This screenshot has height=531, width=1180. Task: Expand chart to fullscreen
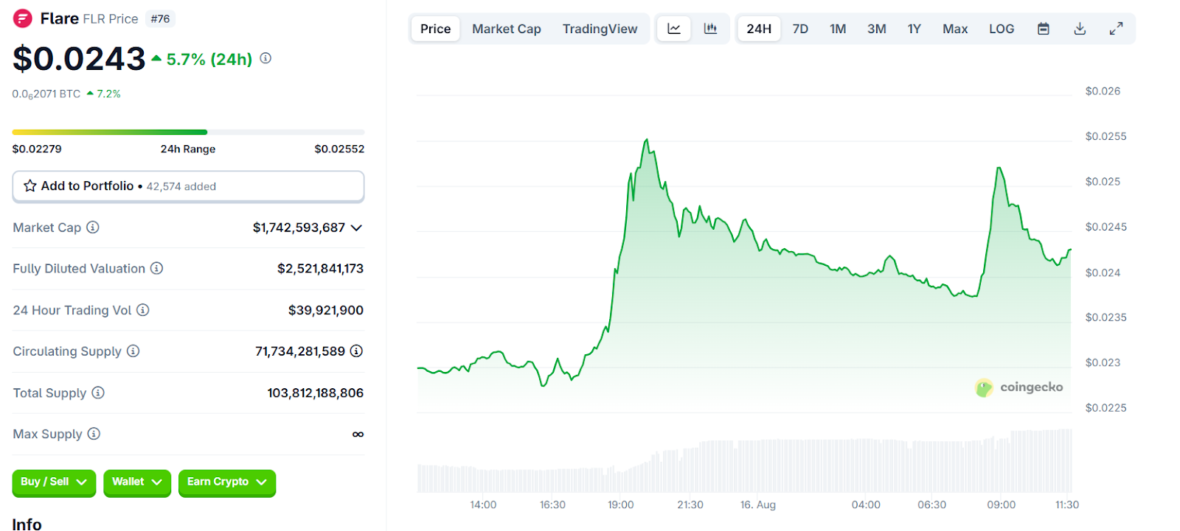click(1116, 29)
